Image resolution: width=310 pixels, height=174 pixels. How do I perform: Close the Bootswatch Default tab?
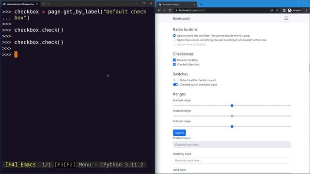click(194, 4)
